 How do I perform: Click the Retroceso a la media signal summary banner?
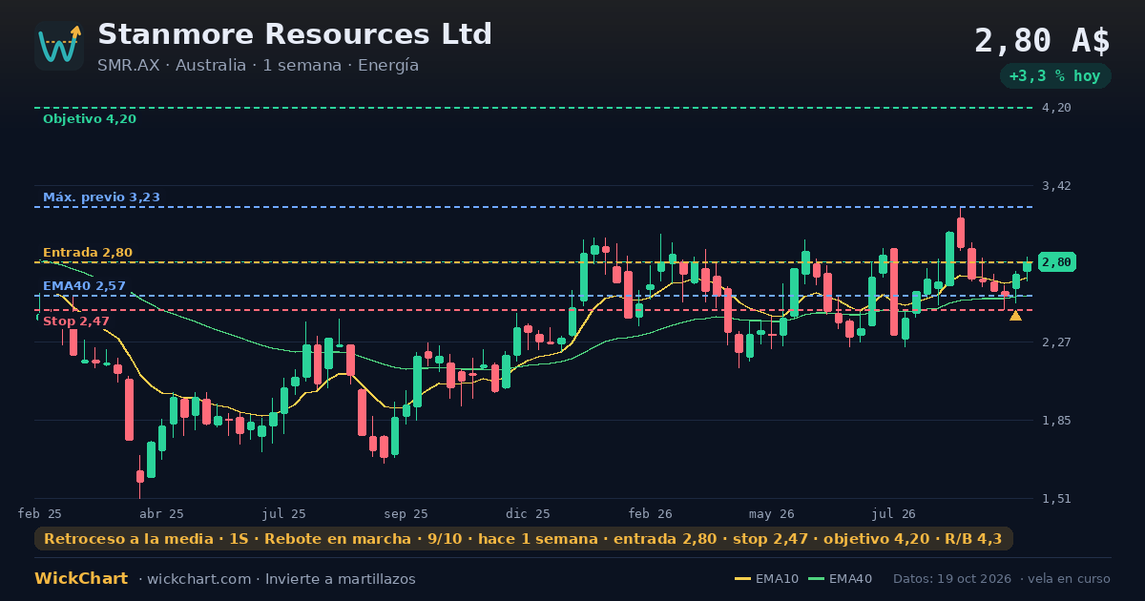click(523, 539)
